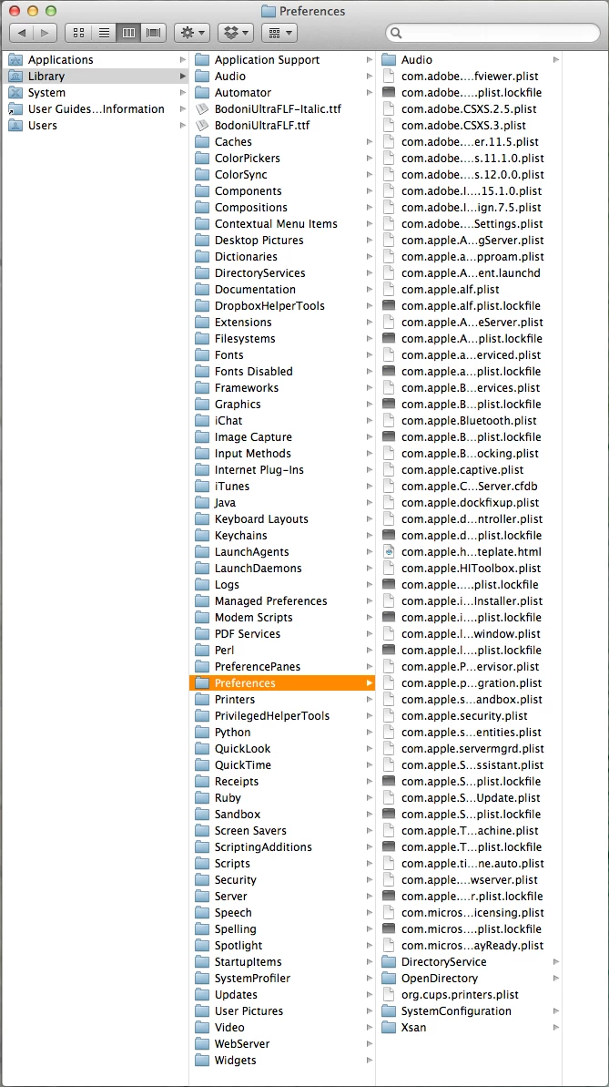Open the item arrangement dropdown
This screenshot has width=609, height=1087.
(x=279, y=32)
